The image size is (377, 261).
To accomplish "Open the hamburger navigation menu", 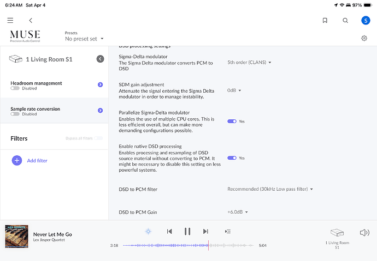I will [x=10, y=20].
